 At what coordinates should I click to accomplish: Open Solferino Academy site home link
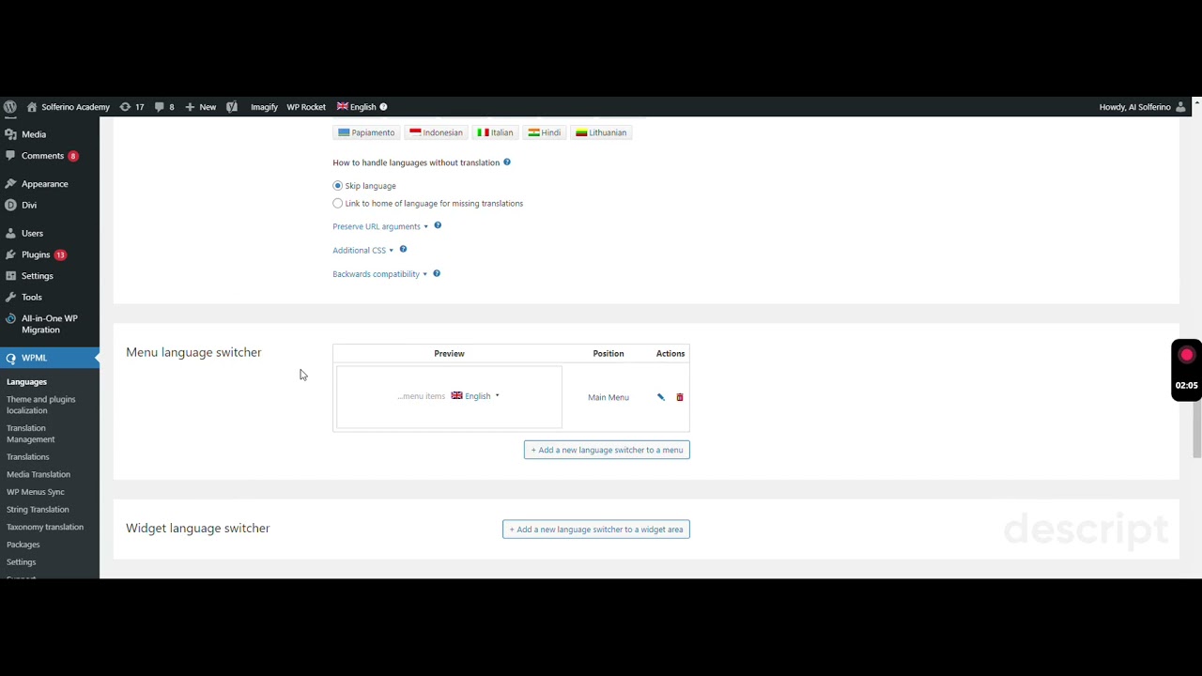pyautogui.click(x=68, y=107)
